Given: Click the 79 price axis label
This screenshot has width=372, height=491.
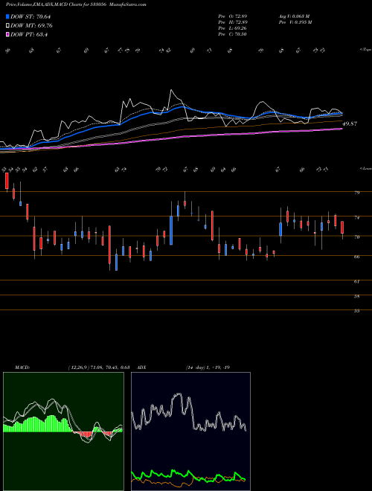Looking at the screenshot, I should [x=356, y=193].
